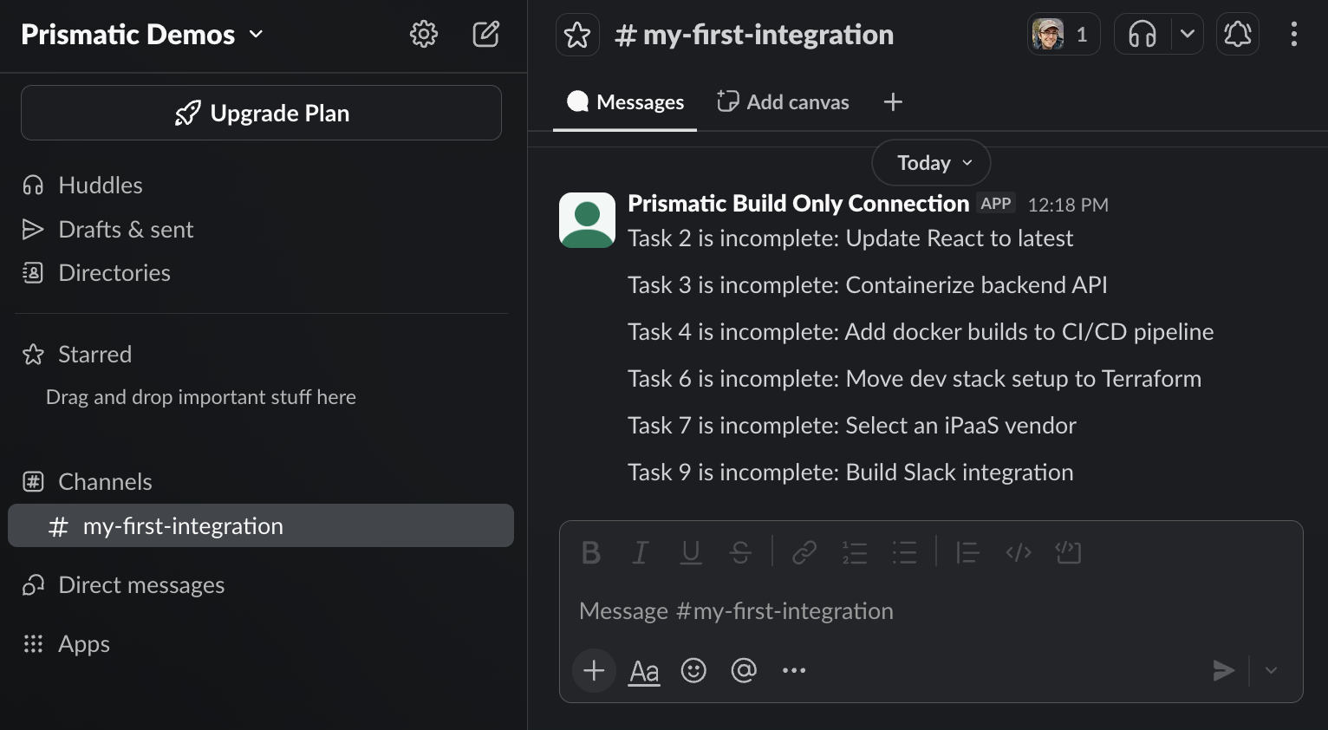Toggle bold formatting in the composer
The image size is (1328, 730).
point(591,552)
